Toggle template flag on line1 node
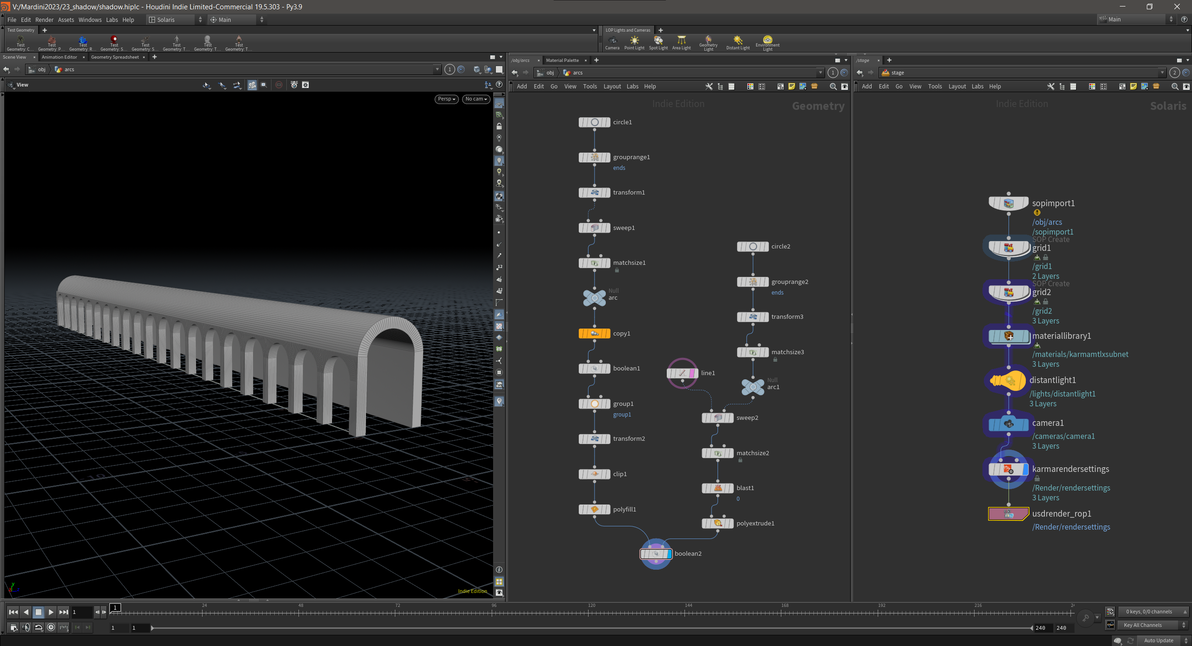1192x646 pixels. click(692, 373)
